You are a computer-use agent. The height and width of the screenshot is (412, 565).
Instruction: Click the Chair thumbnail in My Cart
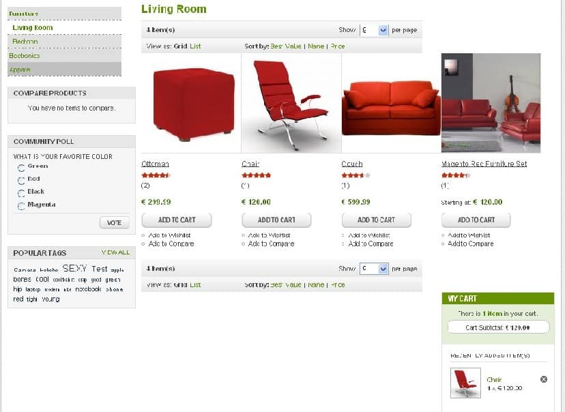[465, 383]
